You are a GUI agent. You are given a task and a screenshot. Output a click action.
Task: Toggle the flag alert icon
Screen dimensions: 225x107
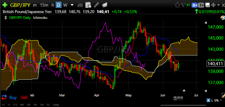(184, 5)
